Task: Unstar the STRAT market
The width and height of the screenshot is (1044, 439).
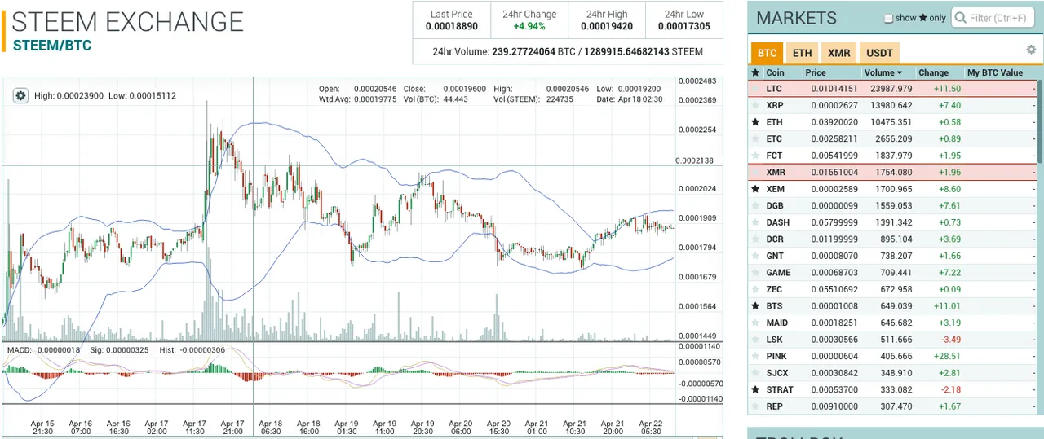Action: point(755,389)
